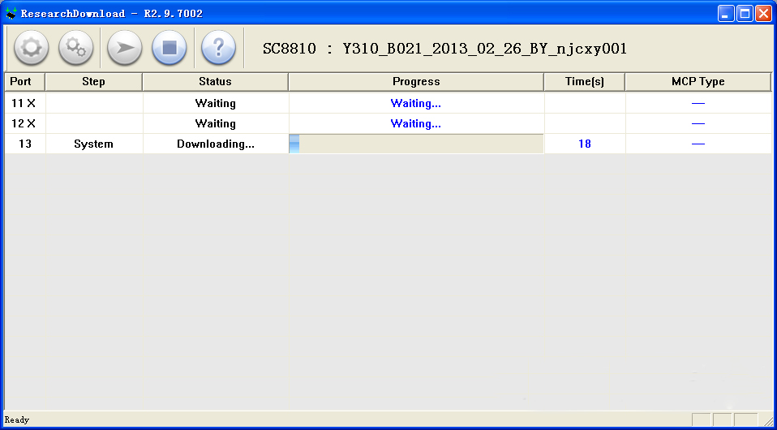Click the Time(s) column header
This screenshot has width=777, height=430.
pyautogui.click(x=585, y=82)
